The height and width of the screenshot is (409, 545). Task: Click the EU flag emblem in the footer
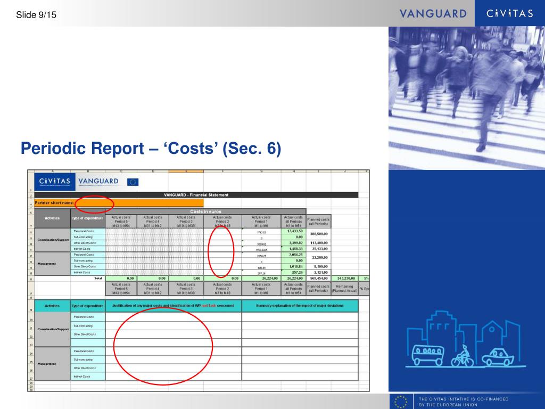pyautogui.click(x=401, y=402)
